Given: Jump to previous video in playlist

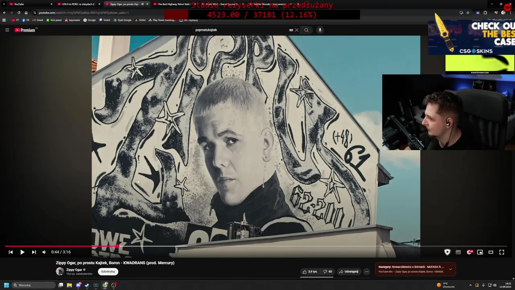Looking at the screenshot, I should [x=10, y=252].
